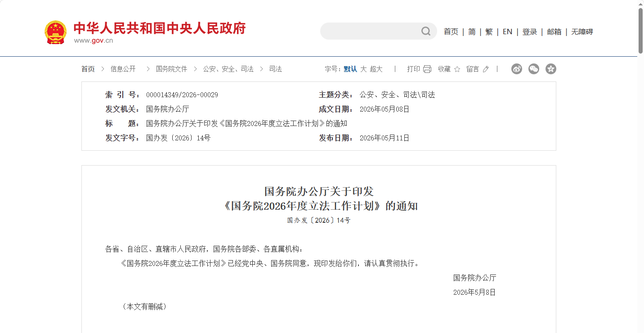Click 主题分类 value 公安、安全、司法\司法
Image resolution: width=644 pixels, height=333 pixels.
397,95
